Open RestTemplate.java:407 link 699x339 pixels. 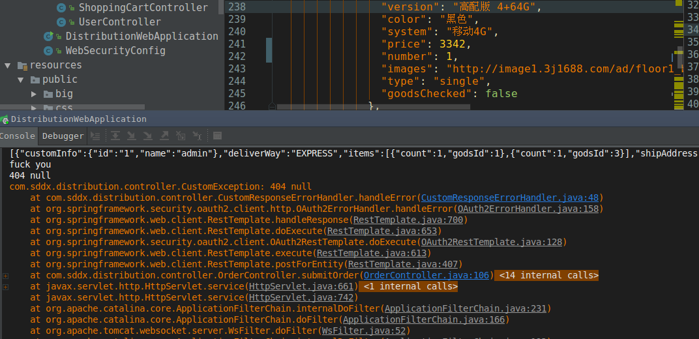[x=403, y=265]
